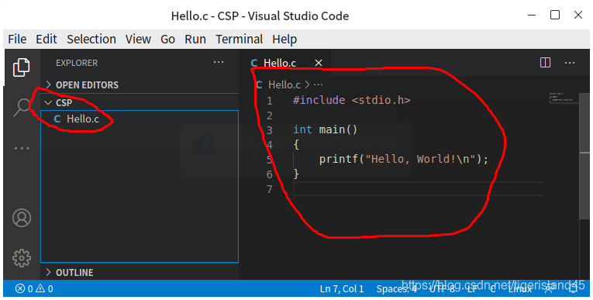
Task: Open the Accounts icon
Action: pos(22,218)
